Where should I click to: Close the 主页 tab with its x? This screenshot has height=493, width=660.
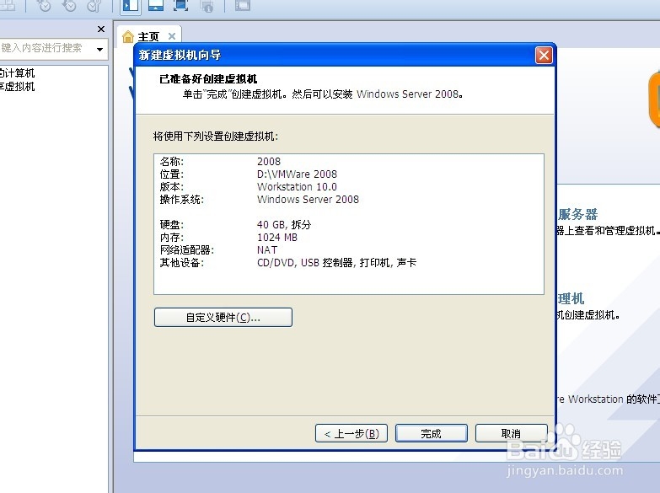tap(172, 36)
